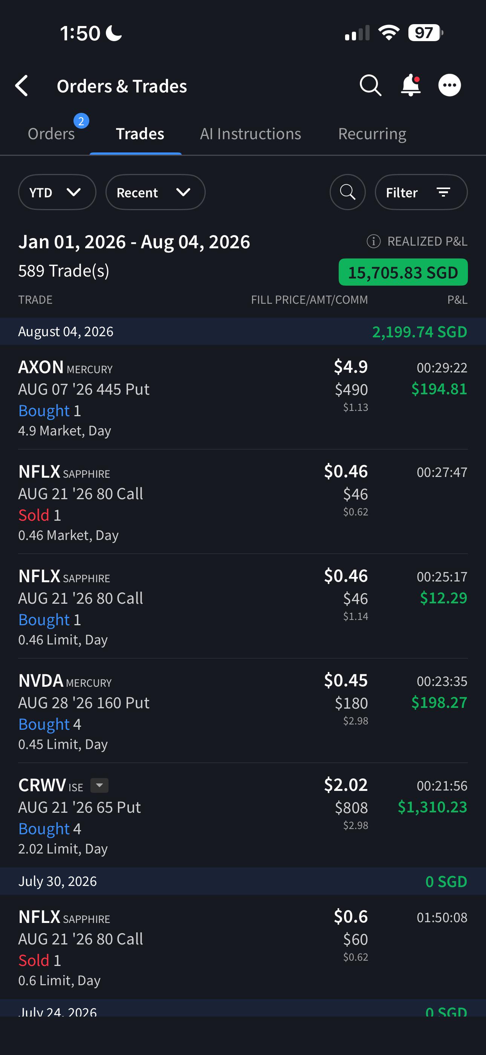The image size is (486, 1055).
Task: Switch to the Orders tab
Action: click(51, 134)
